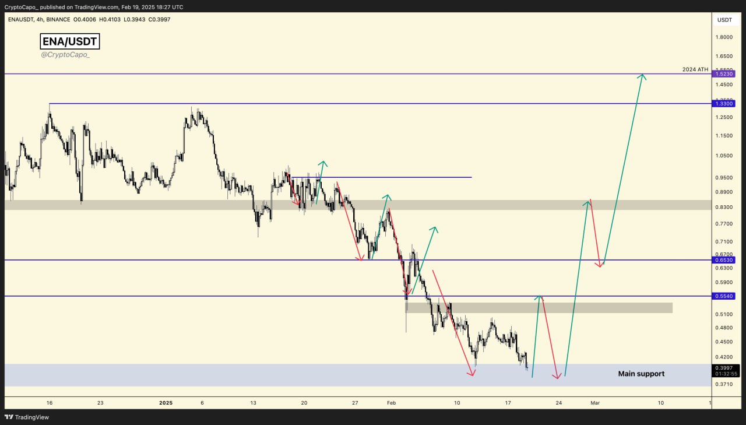Click the "Main support" text label
746x425 pixels.
[x=641, y=374]
